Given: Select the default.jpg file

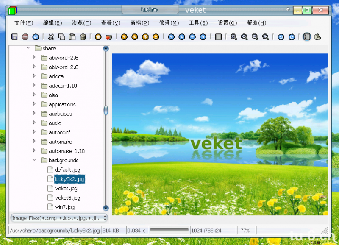Looking at the screenshot, I should [x=67, y=170].
